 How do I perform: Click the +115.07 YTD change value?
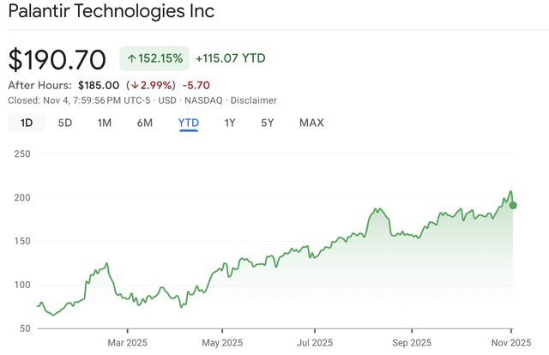click(231, 58)
